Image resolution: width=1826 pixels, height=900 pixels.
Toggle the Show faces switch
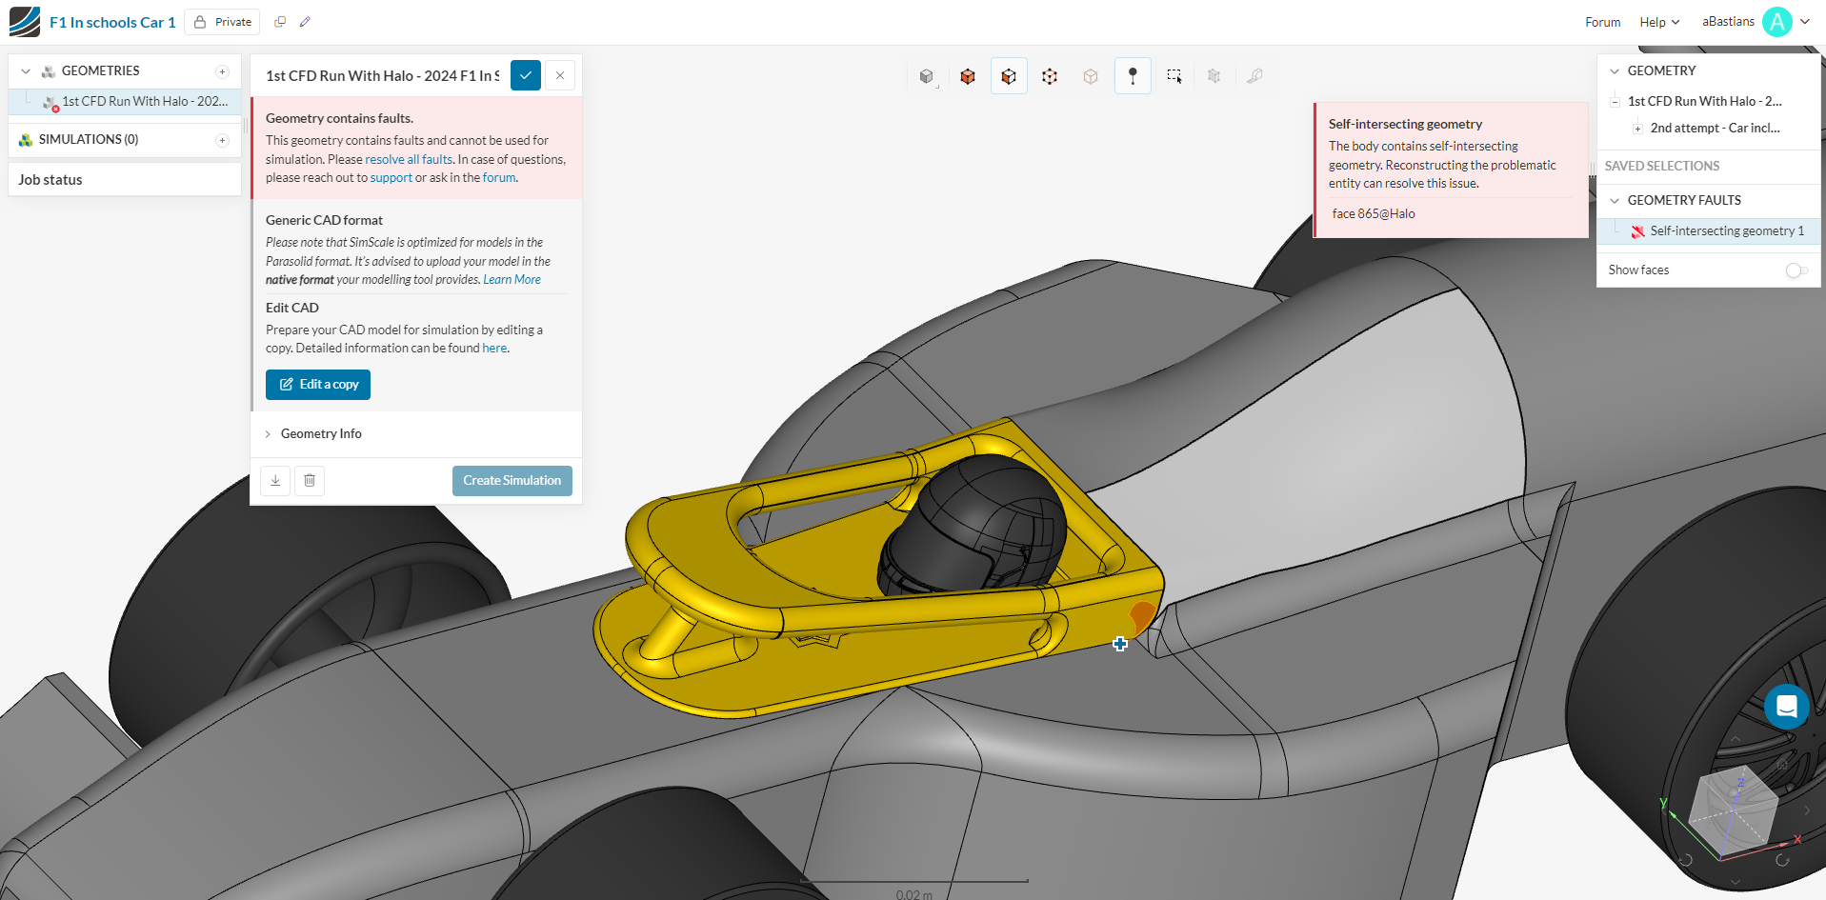1796,270
